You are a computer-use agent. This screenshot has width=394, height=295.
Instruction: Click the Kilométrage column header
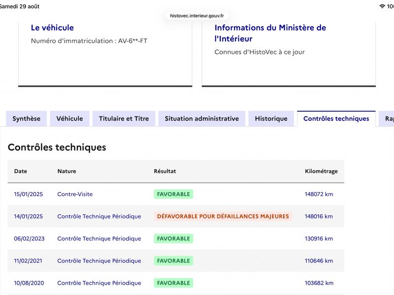(321, 171)
